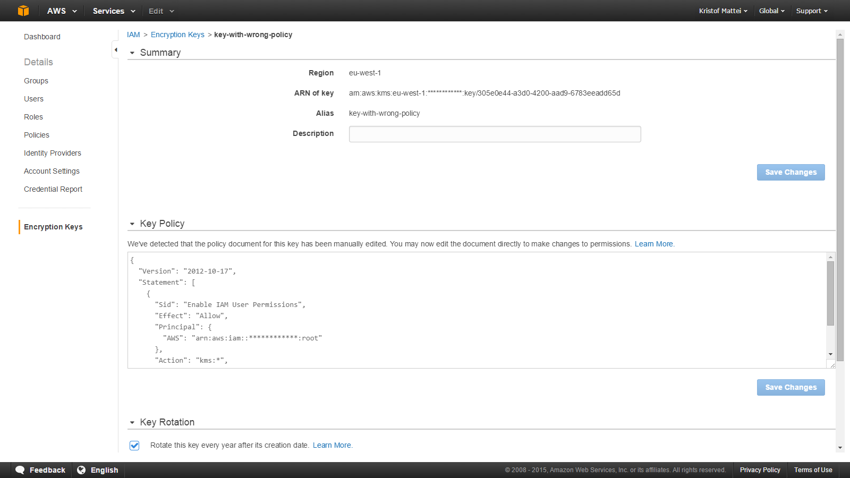This screenshot has height=478, width=850.
Task: Open the Services dropdown menu
Action: (x=114, y=11)
